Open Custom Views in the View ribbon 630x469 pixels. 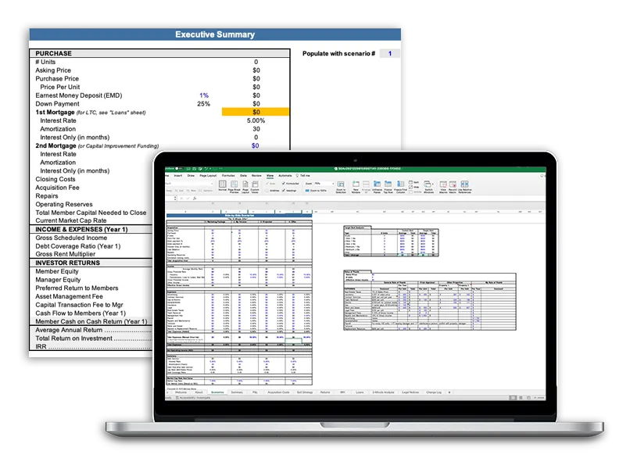pos(255,184)
